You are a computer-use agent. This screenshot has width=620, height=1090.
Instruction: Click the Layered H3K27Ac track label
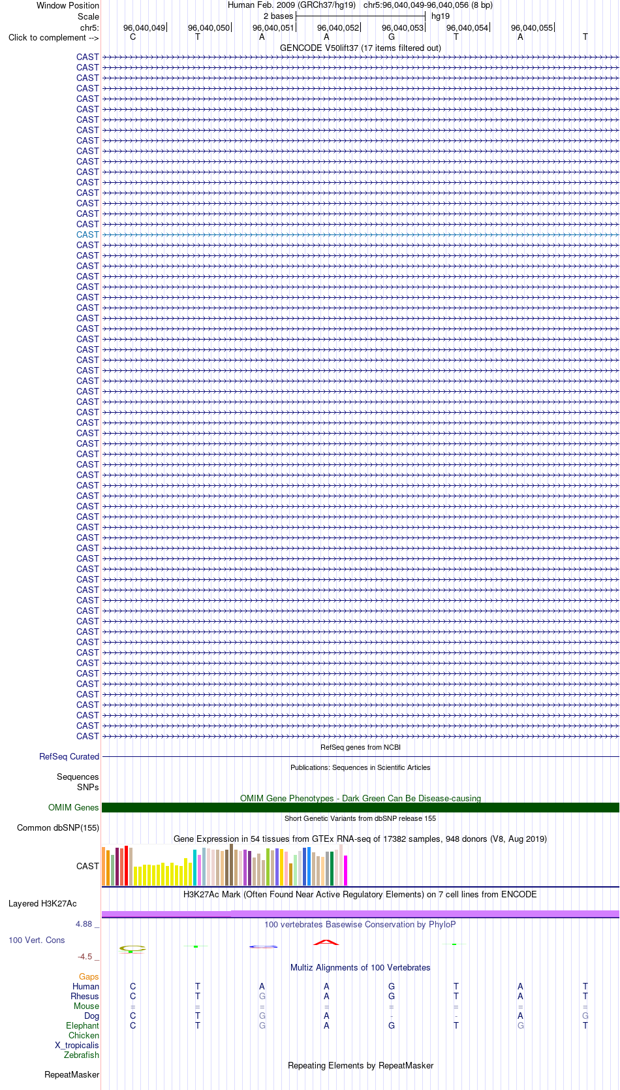[42, 903]
